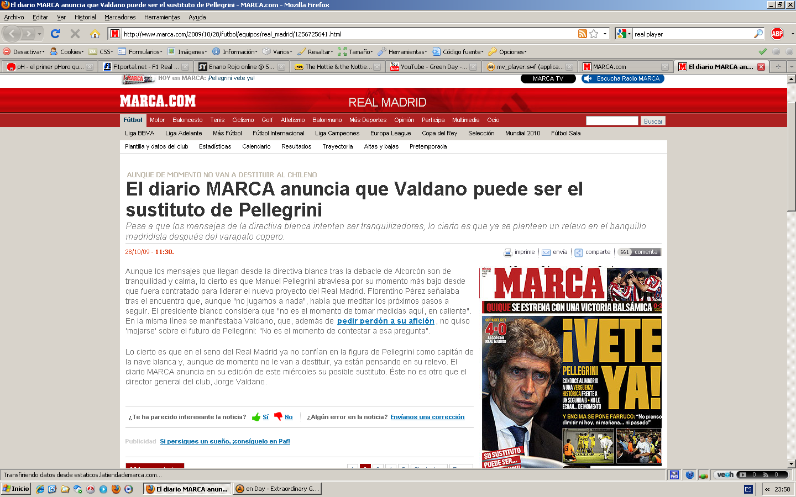The height and width of the screenshot is (497, 796).
Task: Click the red thumbs-down 'No' icon
Action: pos(278,417)
